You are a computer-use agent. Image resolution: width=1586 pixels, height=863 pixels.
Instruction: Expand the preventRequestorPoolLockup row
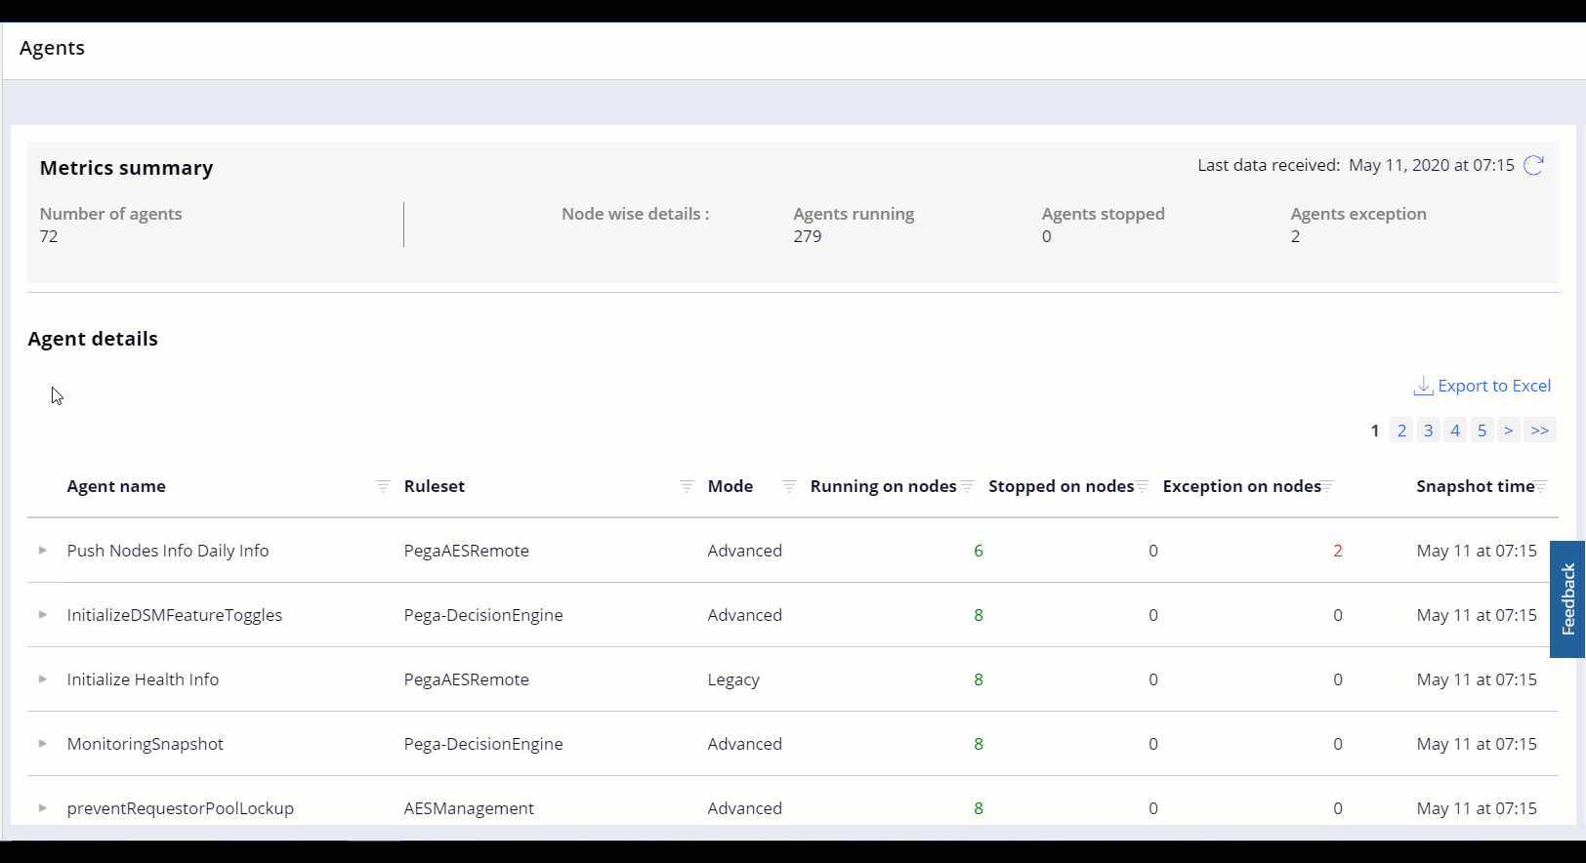(43, 808)
